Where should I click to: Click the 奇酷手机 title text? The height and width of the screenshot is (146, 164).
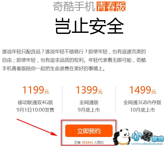[x=74, y=7]
